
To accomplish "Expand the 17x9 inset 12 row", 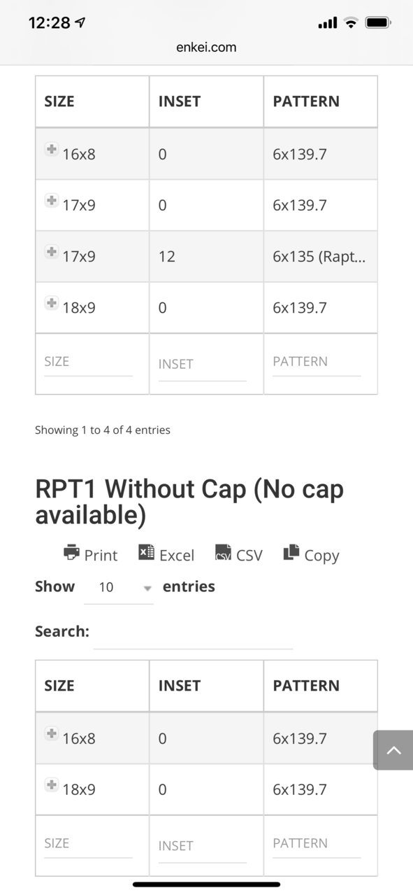I will [x=51, y=252].
